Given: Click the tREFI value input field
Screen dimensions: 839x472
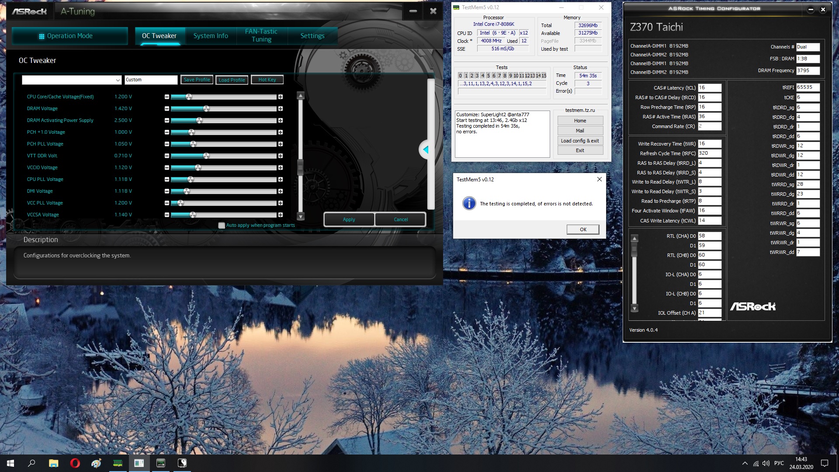Looking at the screenshot, I should [808, 87].
